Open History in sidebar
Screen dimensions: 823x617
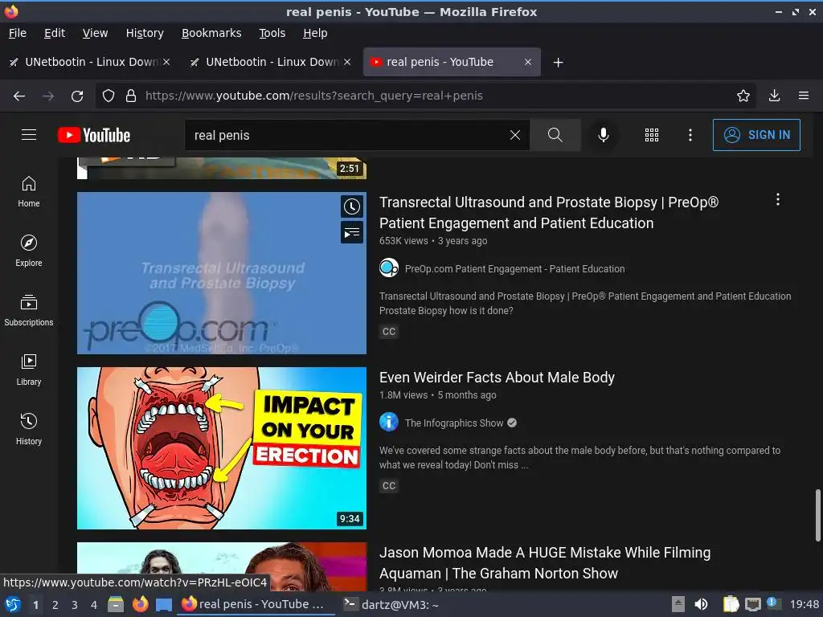click(29, 429)
